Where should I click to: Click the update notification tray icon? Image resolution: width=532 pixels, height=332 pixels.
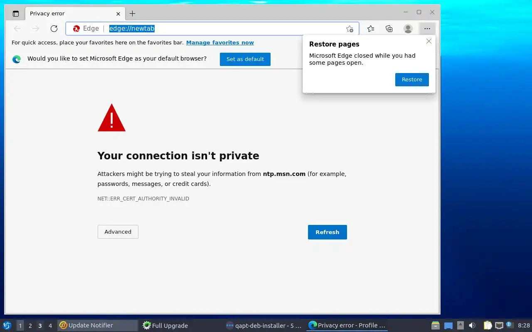coord(510,325)
